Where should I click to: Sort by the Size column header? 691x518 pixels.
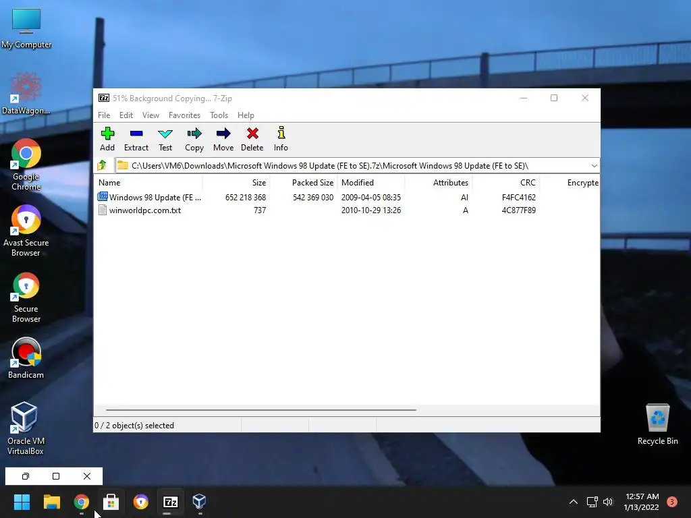pos(236,182)
